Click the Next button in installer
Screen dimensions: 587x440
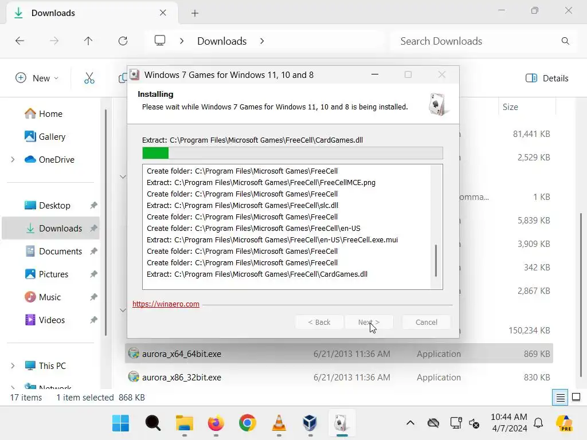[369, 322]
